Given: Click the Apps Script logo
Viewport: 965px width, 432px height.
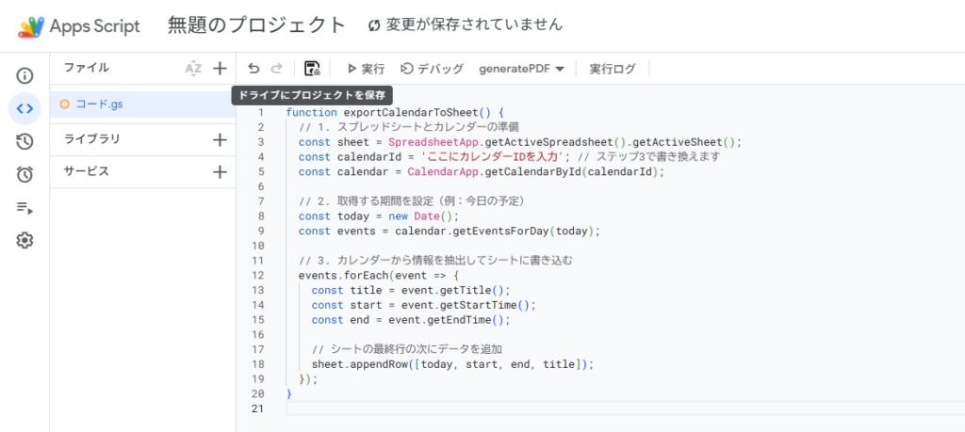Looking at the screenshot, I should (31, 26).
